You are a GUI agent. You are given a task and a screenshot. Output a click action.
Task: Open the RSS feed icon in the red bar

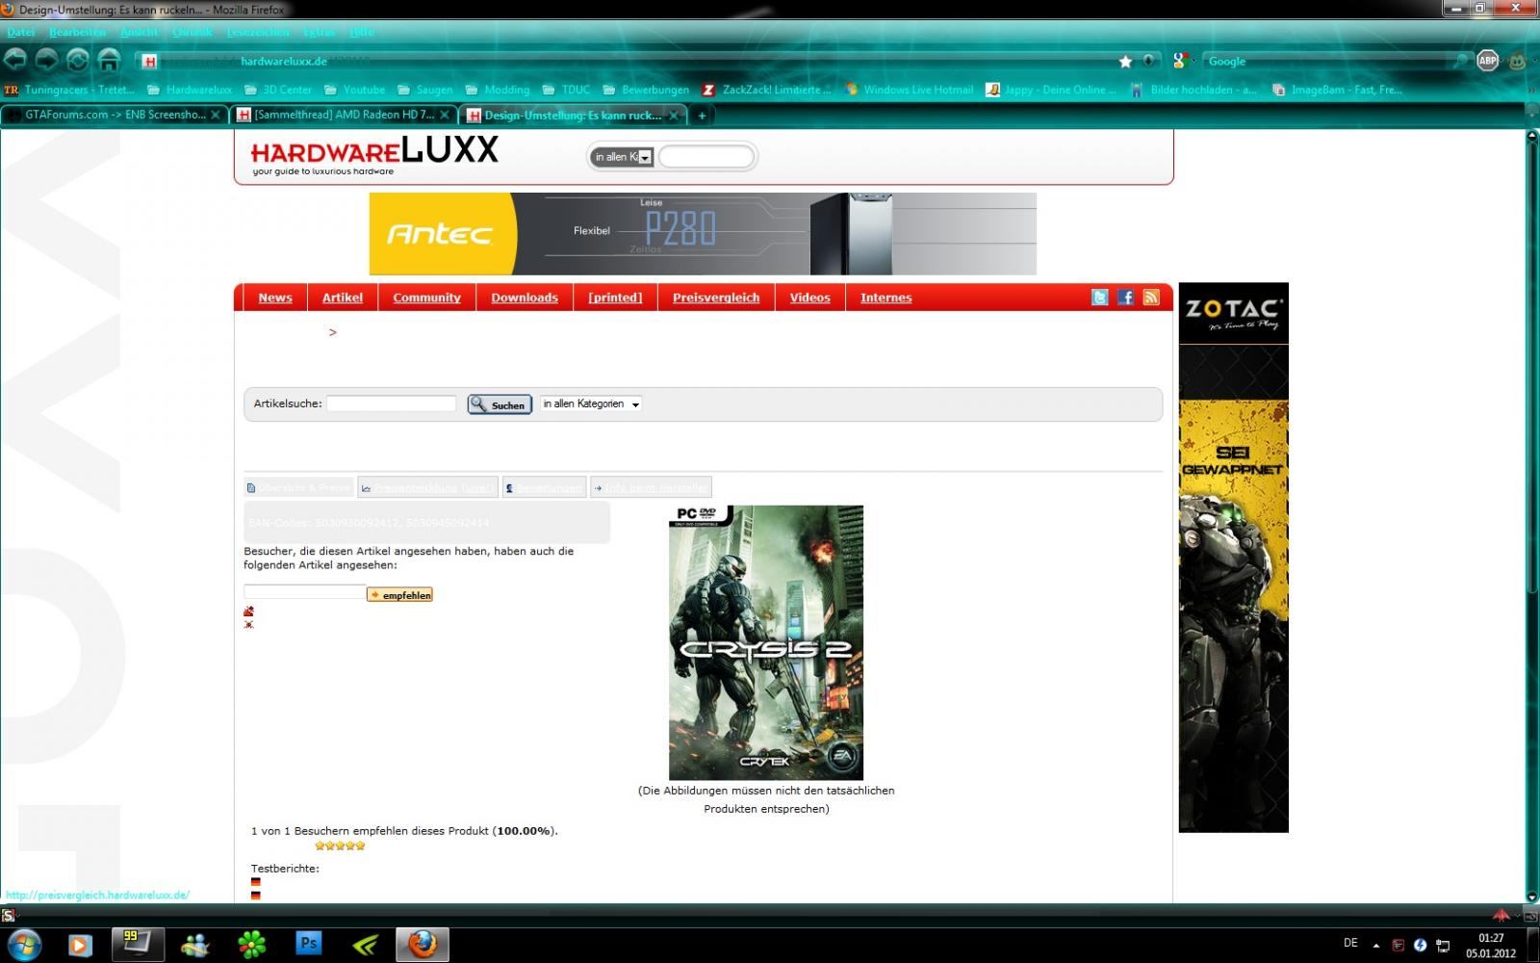click(1151, 298)
